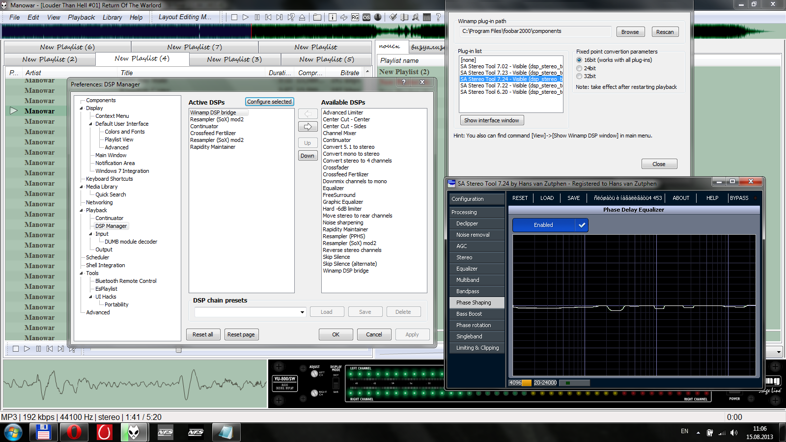
Task: Toggle the orange 4096 indicator box
Action: pyautogui.click(x=526, y=383)
